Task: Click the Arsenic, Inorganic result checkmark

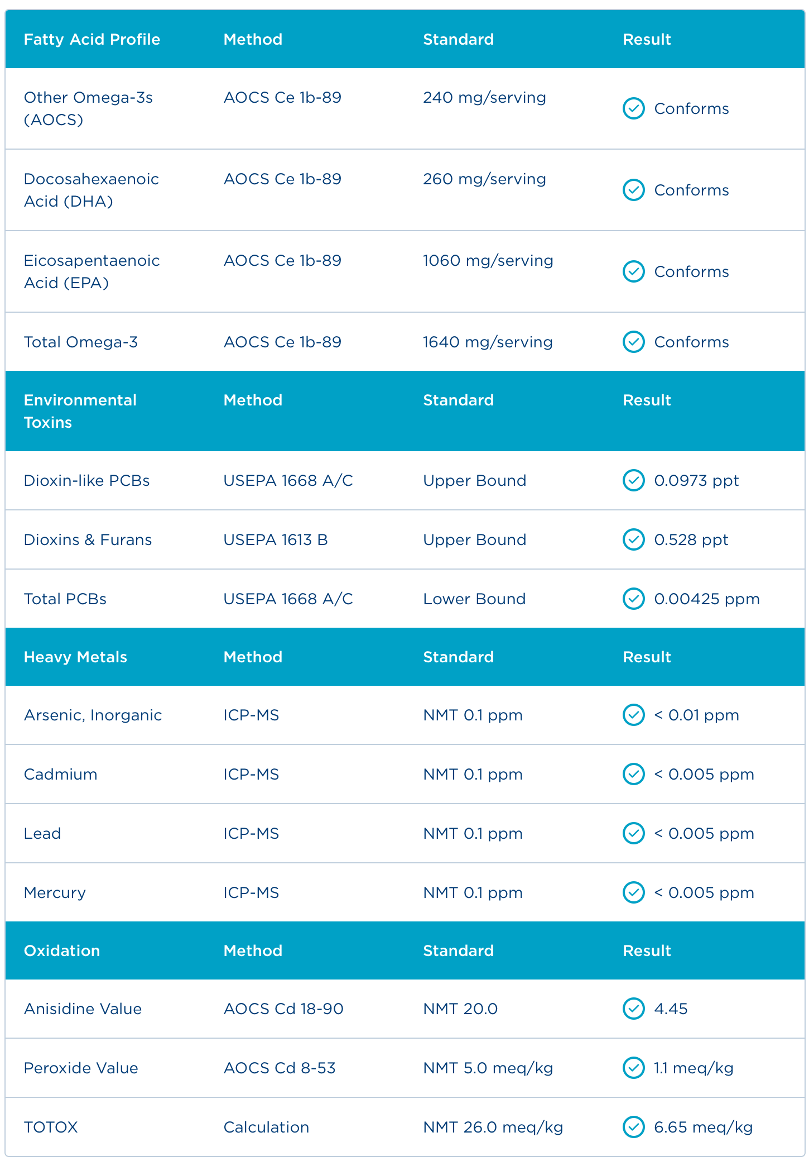Action: [633, 715]
